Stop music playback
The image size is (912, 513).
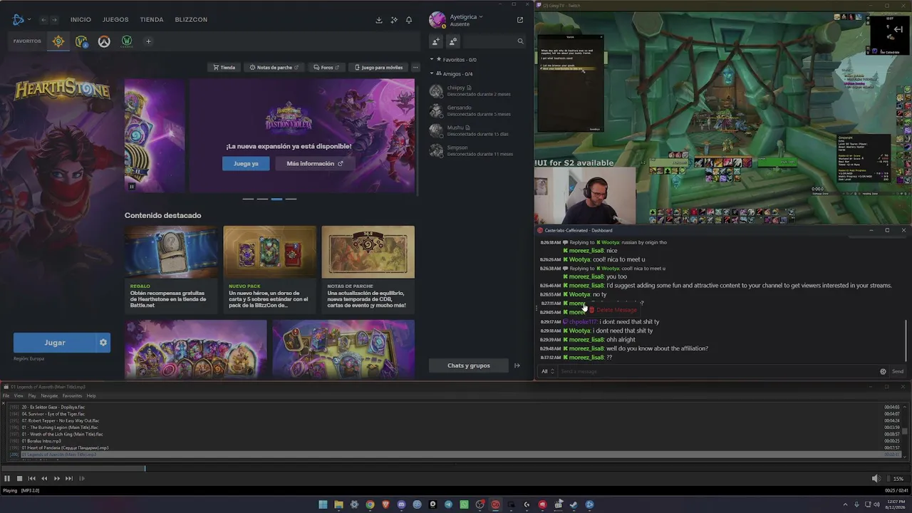(x=19, y=479)
